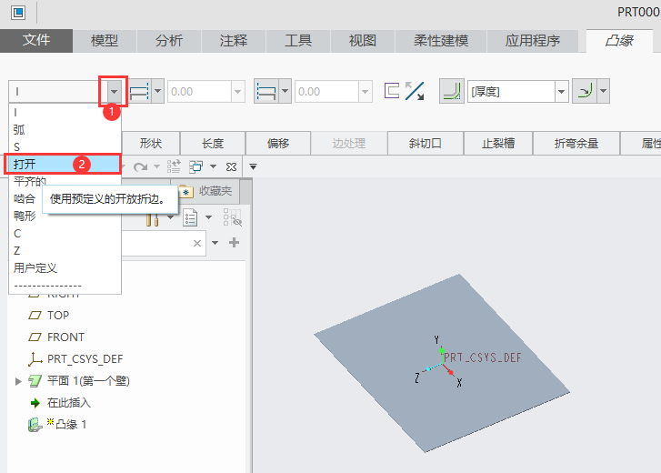Switch to the 模型 ribbon tab

pyautogui.click(x=105, y=40)
